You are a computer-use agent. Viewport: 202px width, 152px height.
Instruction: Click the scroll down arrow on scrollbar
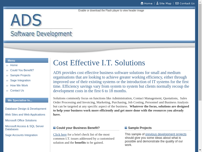[200, 150]
